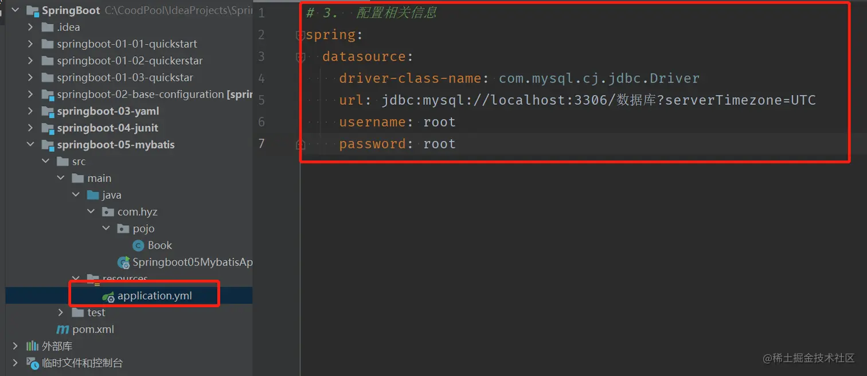The height and width of the screenshot is (376, 867).
Task: Select the resources folder row
Action: click(x=125, y=279)
